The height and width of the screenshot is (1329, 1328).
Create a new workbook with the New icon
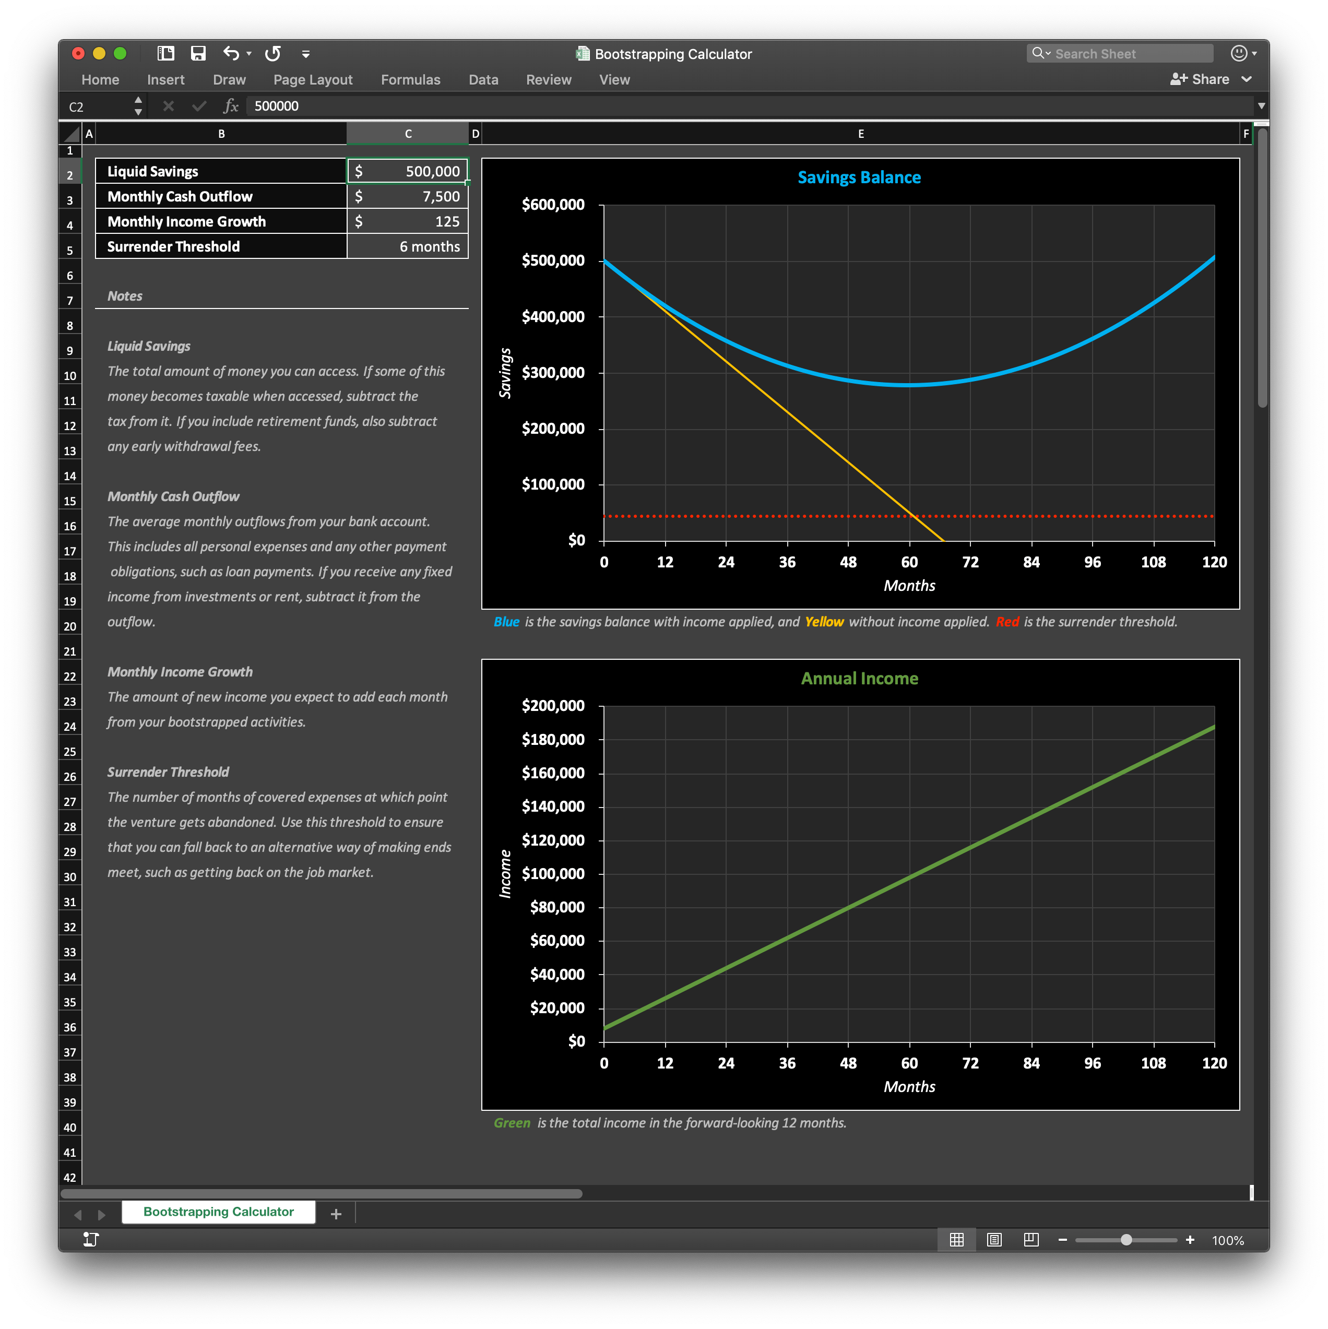[x=165, y=53]
